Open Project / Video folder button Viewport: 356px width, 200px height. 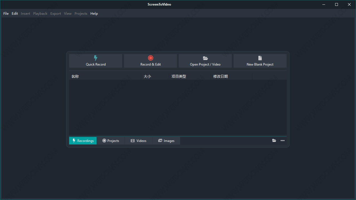tap(205, 61)
